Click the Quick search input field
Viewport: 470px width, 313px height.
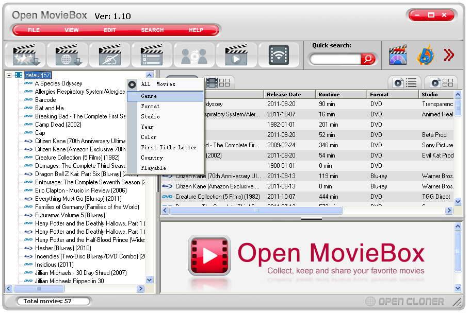(335, 59)
